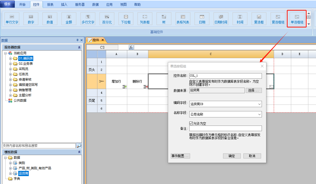Switch to the 报表 ribbon tab
The width and height of the screenshot is (316, 184).
50,4
